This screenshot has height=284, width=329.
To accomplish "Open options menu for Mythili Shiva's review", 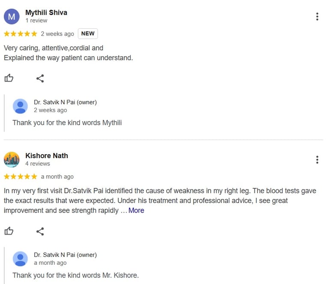I will 317,17.
